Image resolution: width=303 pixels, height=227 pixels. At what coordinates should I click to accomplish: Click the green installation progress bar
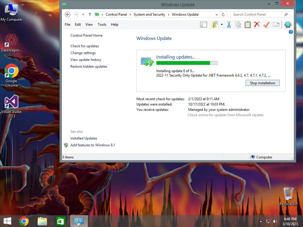[187, 63]
